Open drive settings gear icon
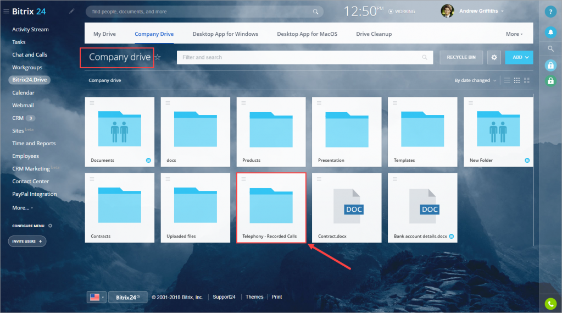 click(x=494, y=57)
